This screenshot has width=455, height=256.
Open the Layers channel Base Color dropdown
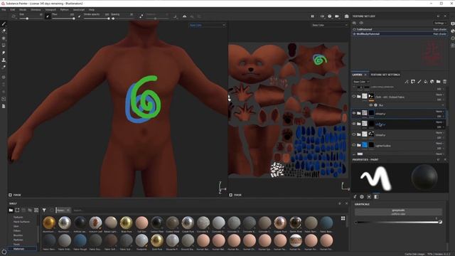361,82
